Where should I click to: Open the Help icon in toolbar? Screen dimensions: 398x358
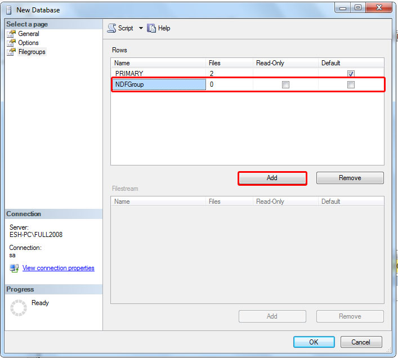point(151,28)
